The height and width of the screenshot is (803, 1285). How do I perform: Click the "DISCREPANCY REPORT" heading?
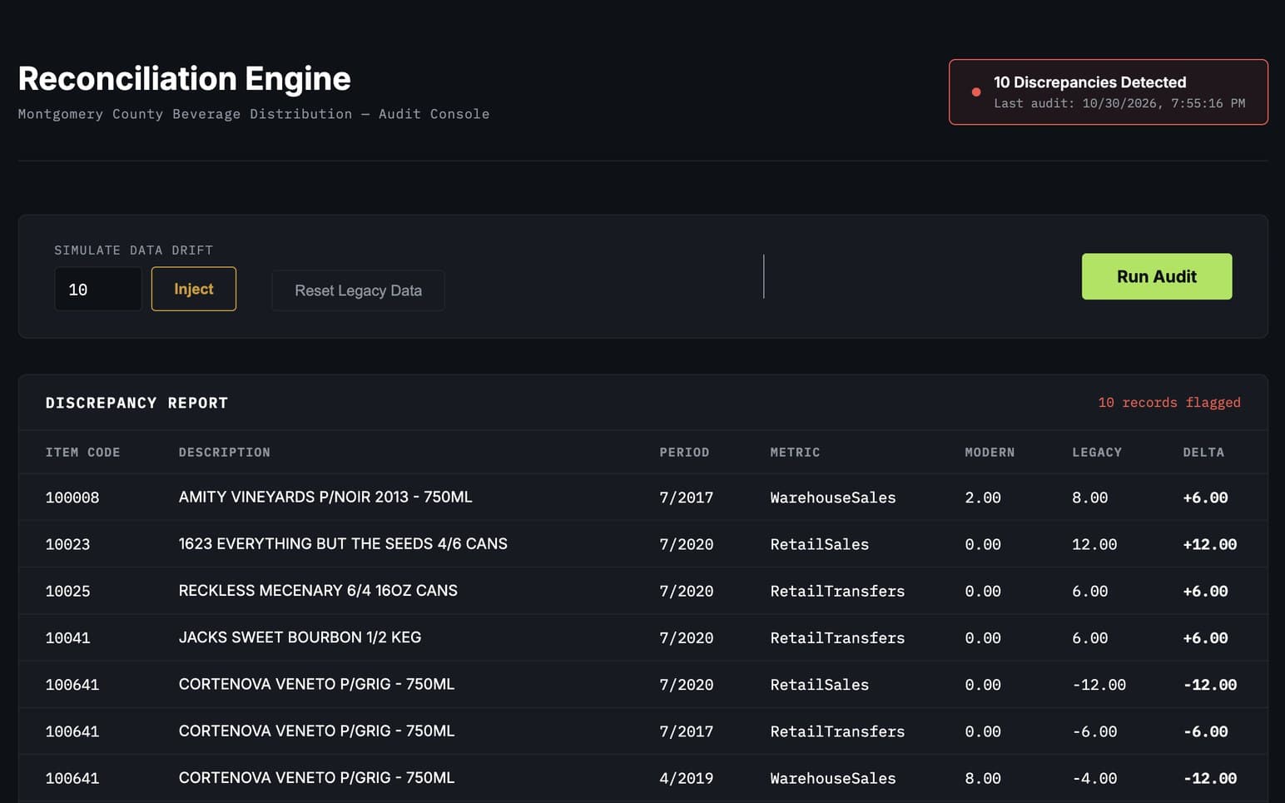click(x=136, y=403)
